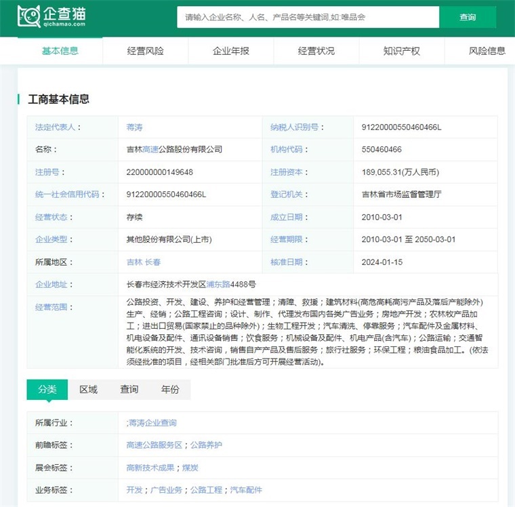Select the 查询 sub-tab

tap(129, 389)
